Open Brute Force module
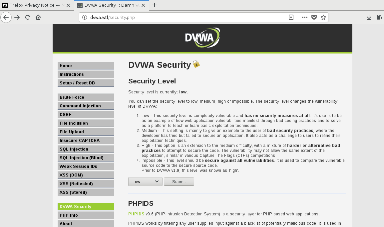This screenshot has height=227, width=384. pos(86,97)
